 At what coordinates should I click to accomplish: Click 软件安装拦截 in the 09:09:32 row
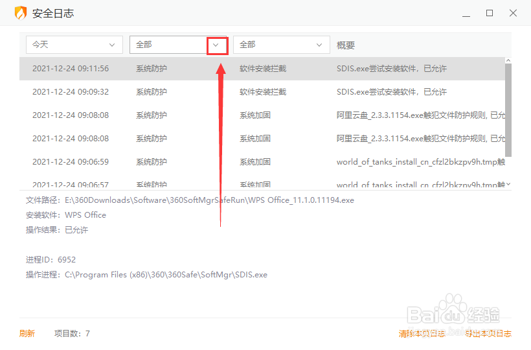[263, 92]
